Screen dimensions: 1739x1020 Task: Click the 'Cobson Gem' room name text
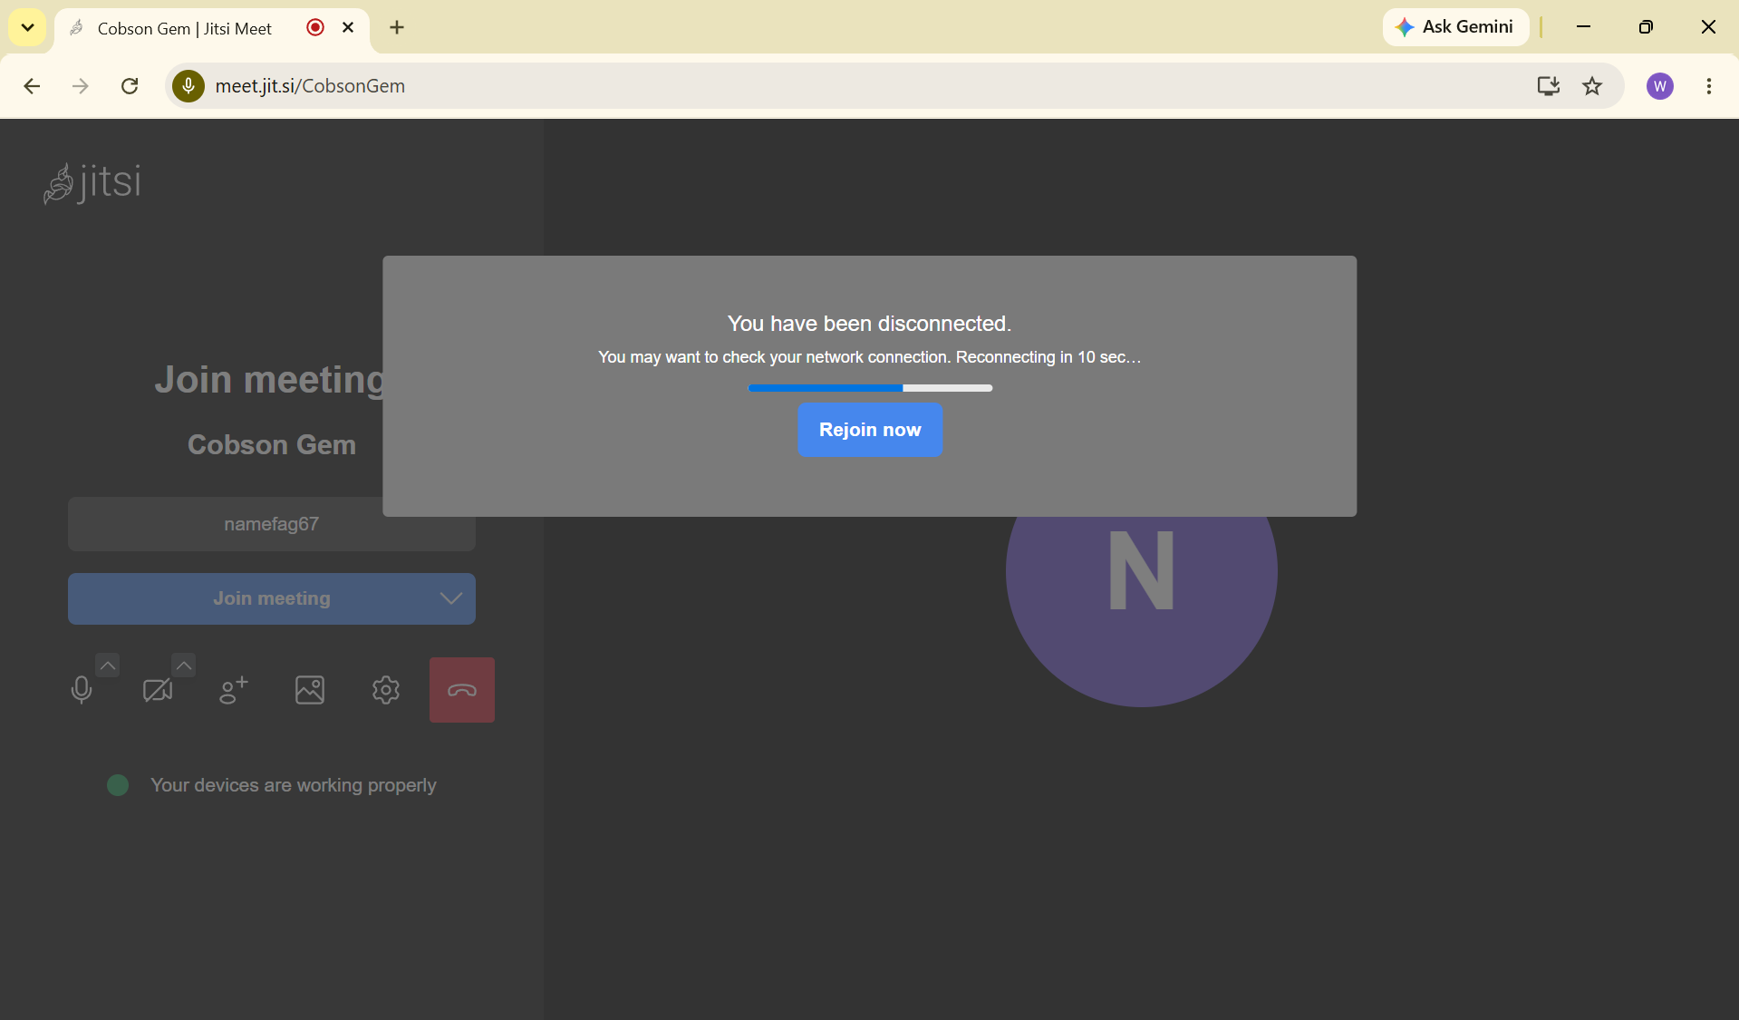(x=272, y=445)
